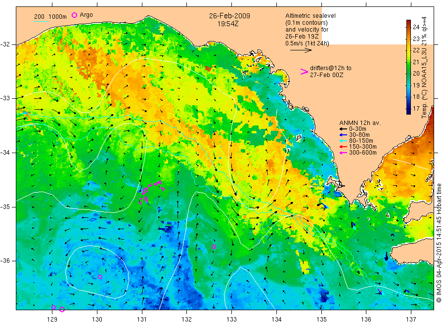
Task: Click the 137 longitude axis label
Action: click(411, 320)
